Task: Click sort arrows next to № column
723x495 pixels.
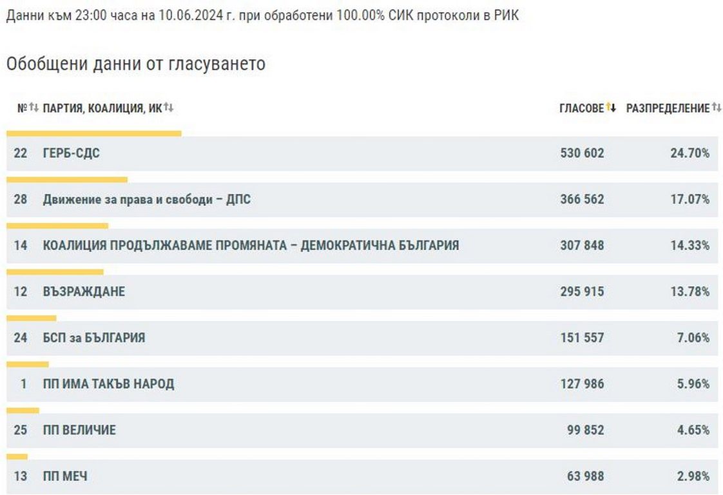Action: pos(34,108)
